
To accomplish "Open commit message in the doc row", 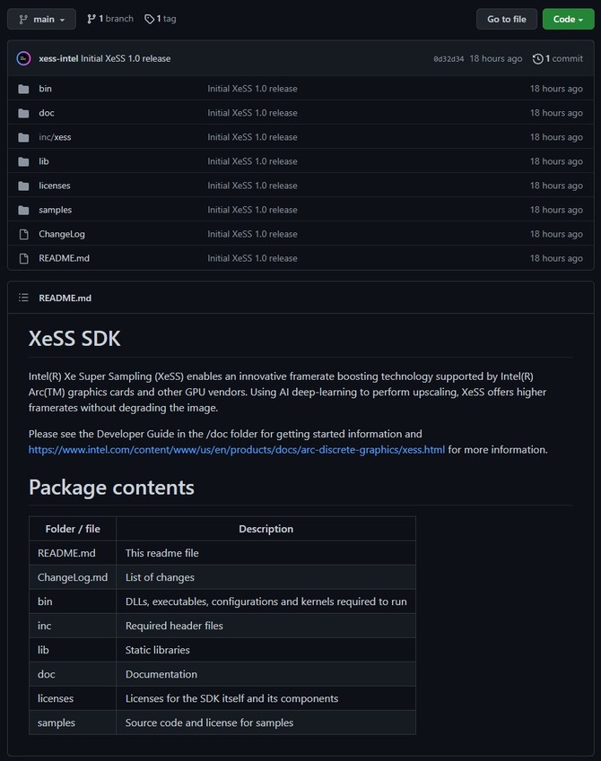I will (x=252, y=113).
